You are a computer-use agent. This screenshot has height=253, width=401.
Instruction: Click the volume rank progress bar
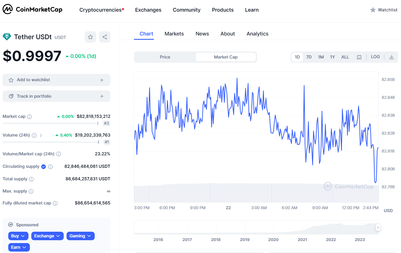(51, 142)
